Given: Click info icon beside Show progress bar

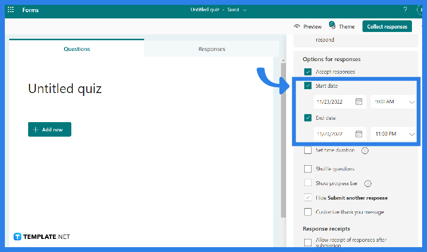Looking at the screenshot, I should [x=368, y=184].
